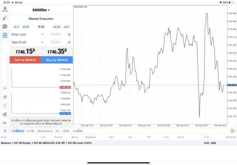Click the Take Profit input field
Screen dimensions: 237x165
(x=55, y=42)
